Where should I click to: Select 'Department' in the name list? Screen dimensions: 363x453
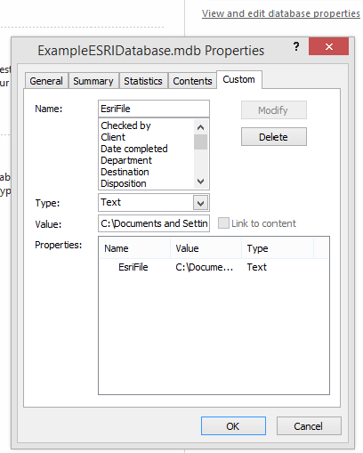coord(126,160)
